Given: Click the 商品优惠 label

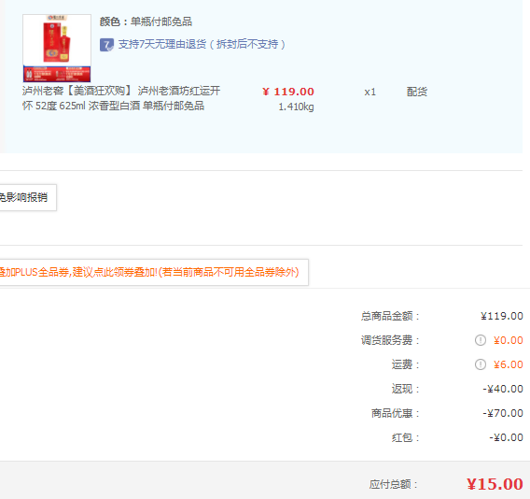Looking at the screenshot, I should 396,413.
